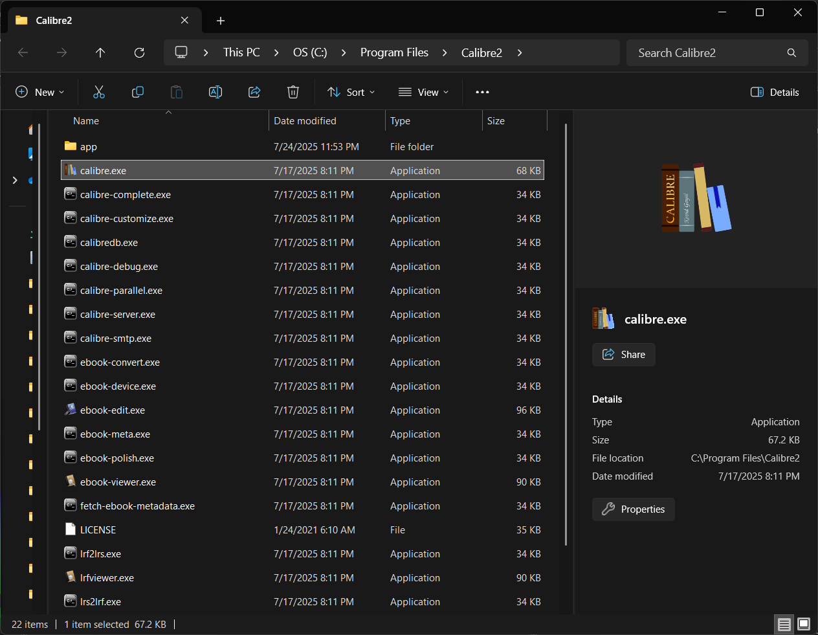The height and width of the screenshot is (635, 818).
Task: Click the Cut scissors icon
Action: (x=99, y=92)
